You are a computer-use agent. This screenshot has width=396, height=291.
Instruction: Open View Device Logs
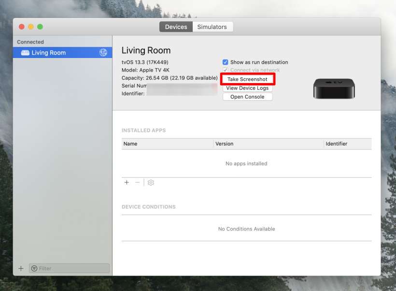click(247, 88)
